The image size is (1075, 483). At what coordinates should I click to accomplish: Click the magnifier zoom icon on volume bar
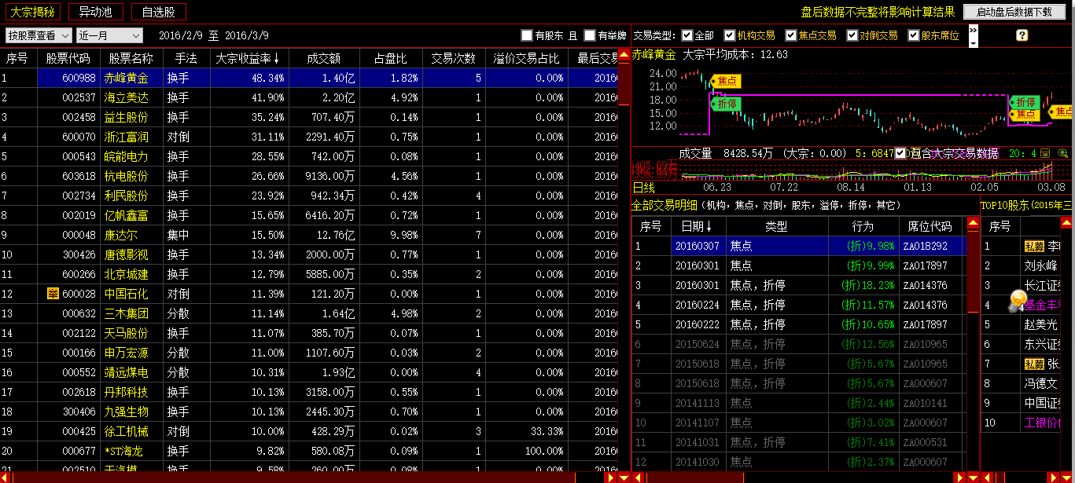[x=1063, y=154]
